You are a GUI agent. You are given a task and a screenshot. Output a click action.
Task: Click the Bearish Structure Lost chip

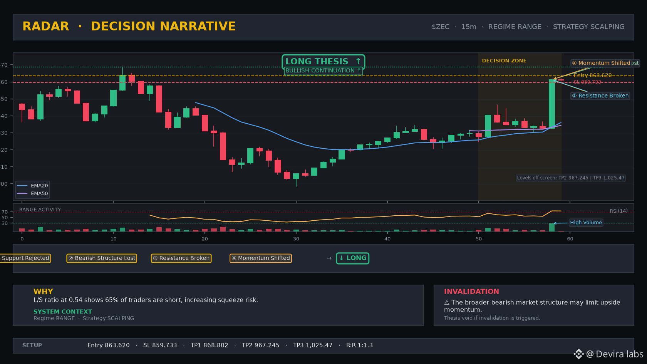coord(102,258)
